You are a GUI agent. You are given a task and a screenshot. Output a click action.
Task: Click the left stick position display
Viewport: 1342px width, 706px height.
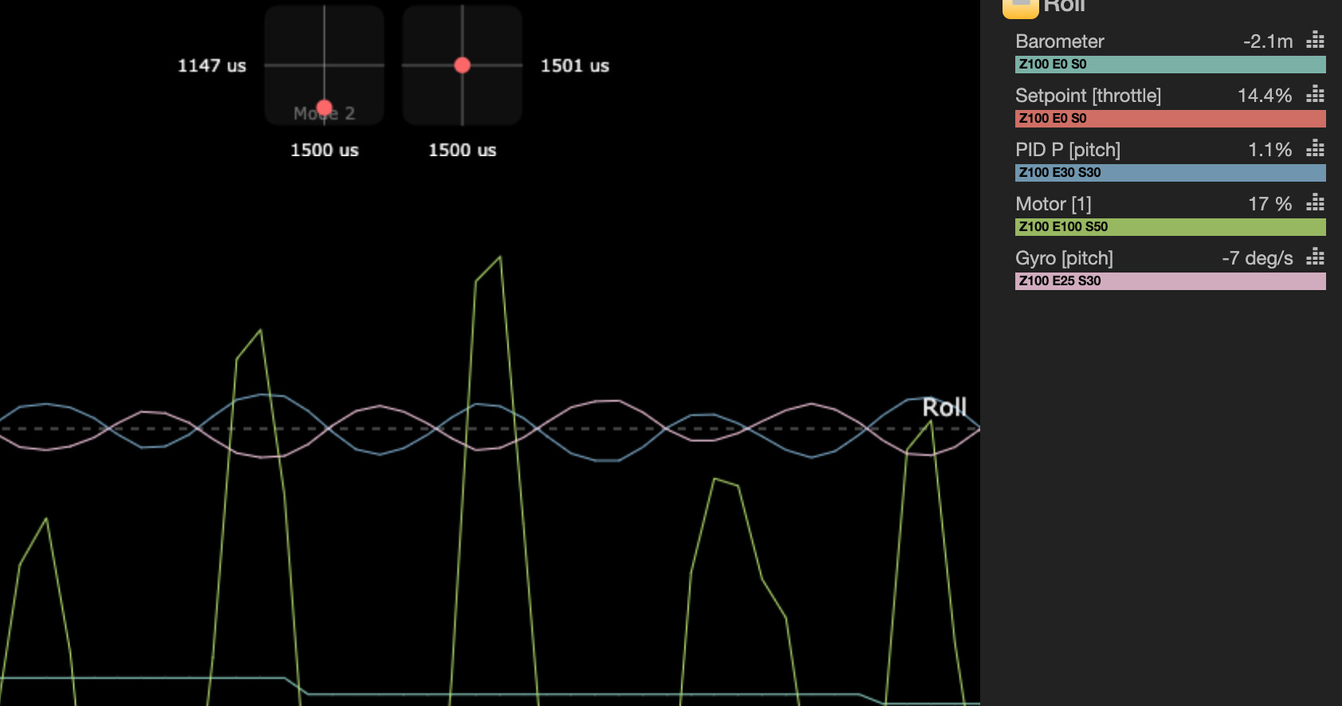coord(324,65)
